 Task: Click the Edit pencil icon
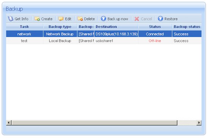[x=61, y=19]
